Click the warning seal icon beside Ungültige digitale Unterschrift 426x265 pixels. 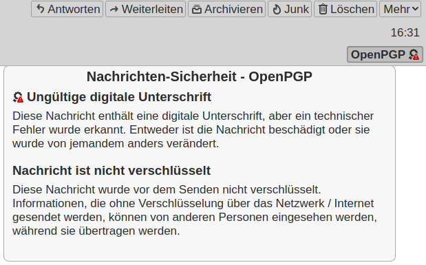(18, 97)
